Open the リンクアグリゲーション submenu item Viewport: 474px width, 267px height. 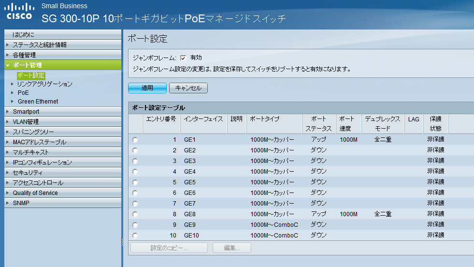pyautogui.click(x=45, y=84)
